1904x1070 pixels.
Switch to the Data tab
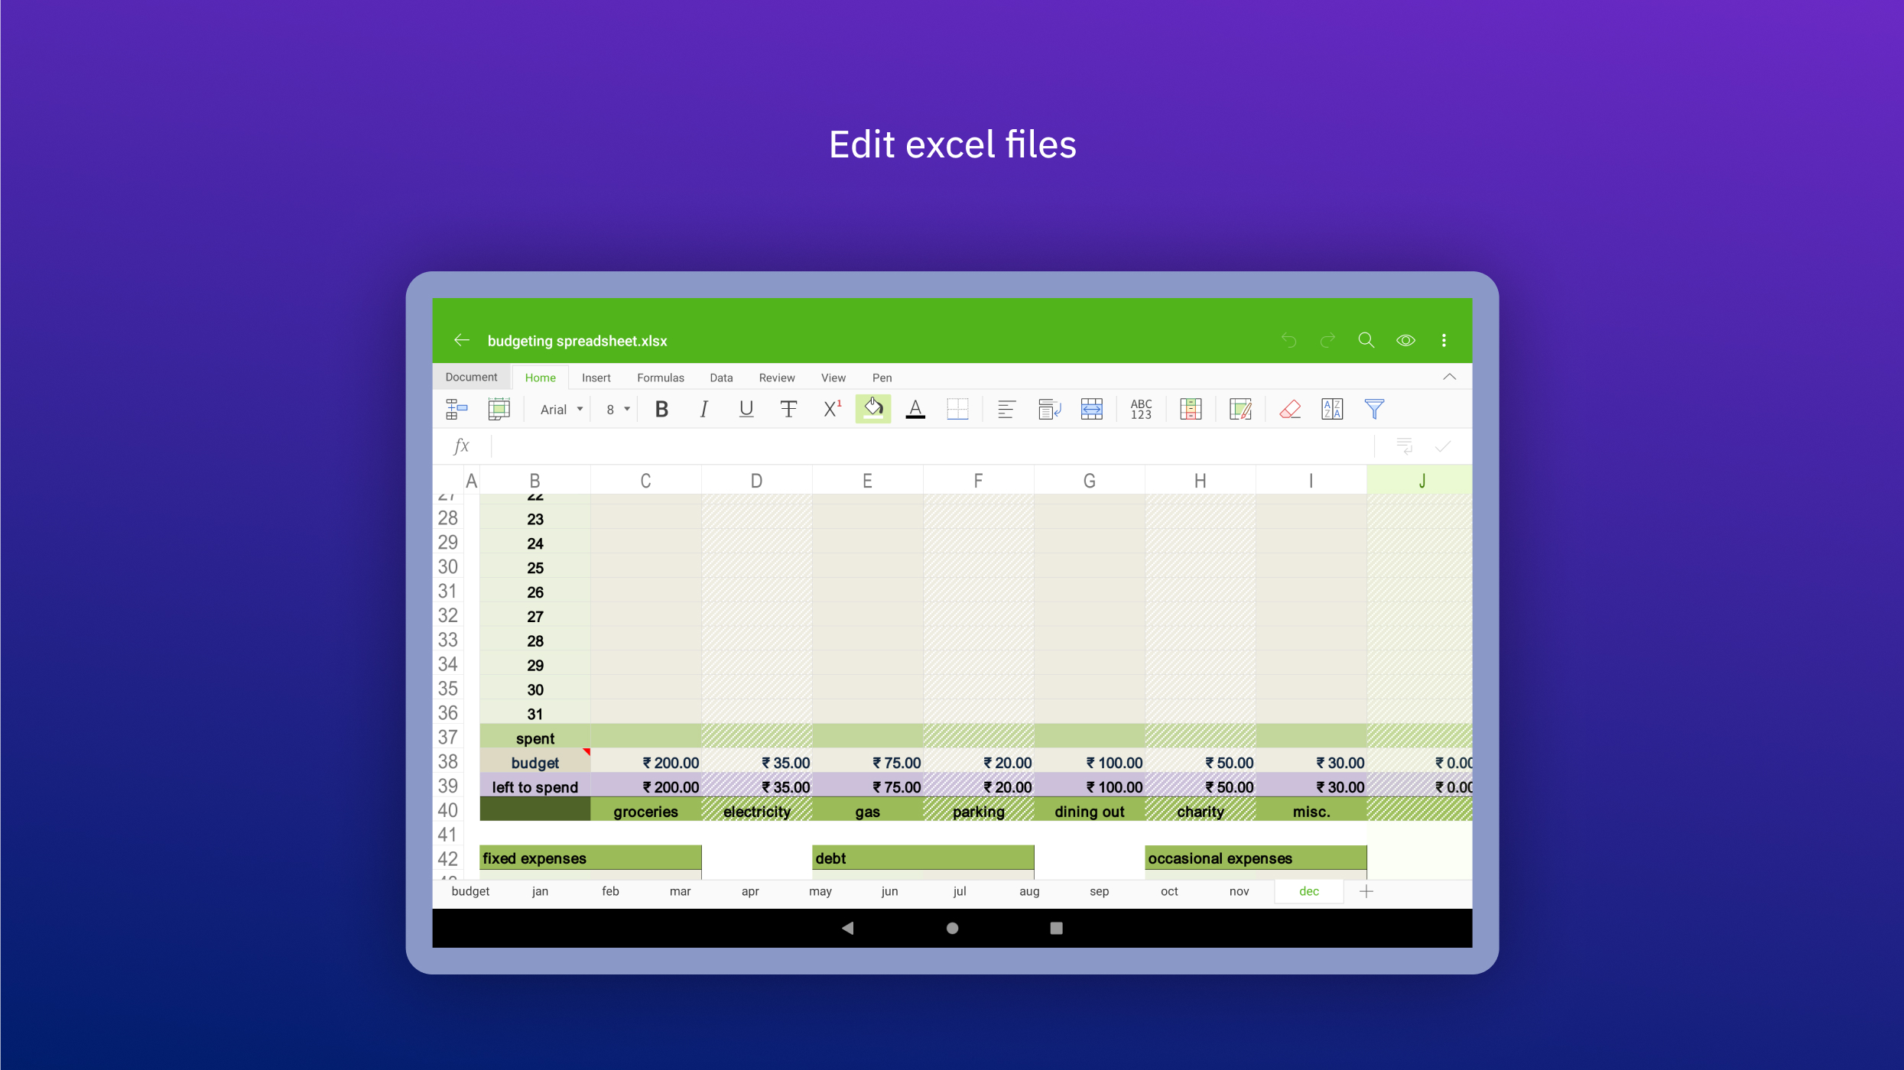pos(721,378)
